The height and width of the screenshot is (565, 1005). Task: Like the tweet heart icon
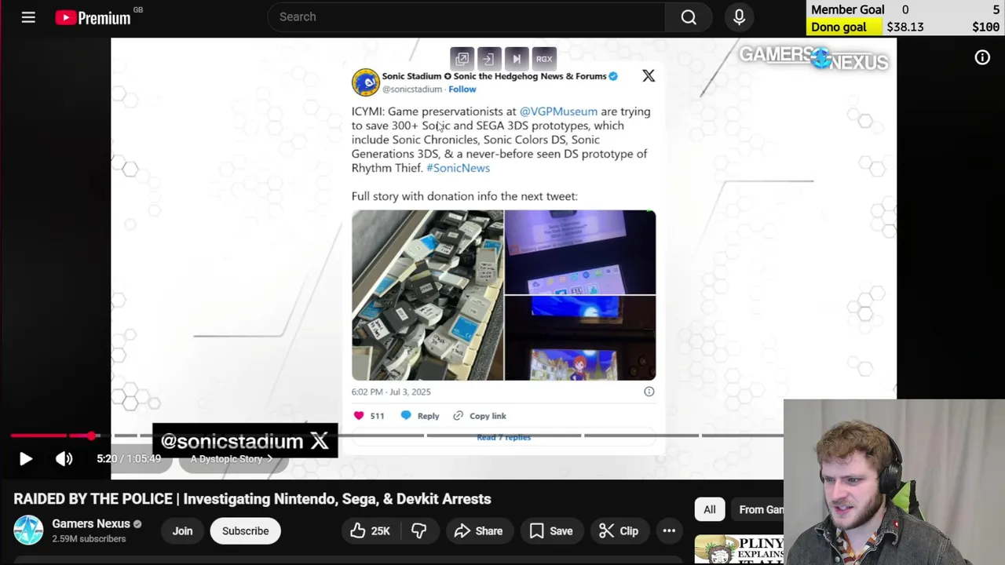coord(359,416)
